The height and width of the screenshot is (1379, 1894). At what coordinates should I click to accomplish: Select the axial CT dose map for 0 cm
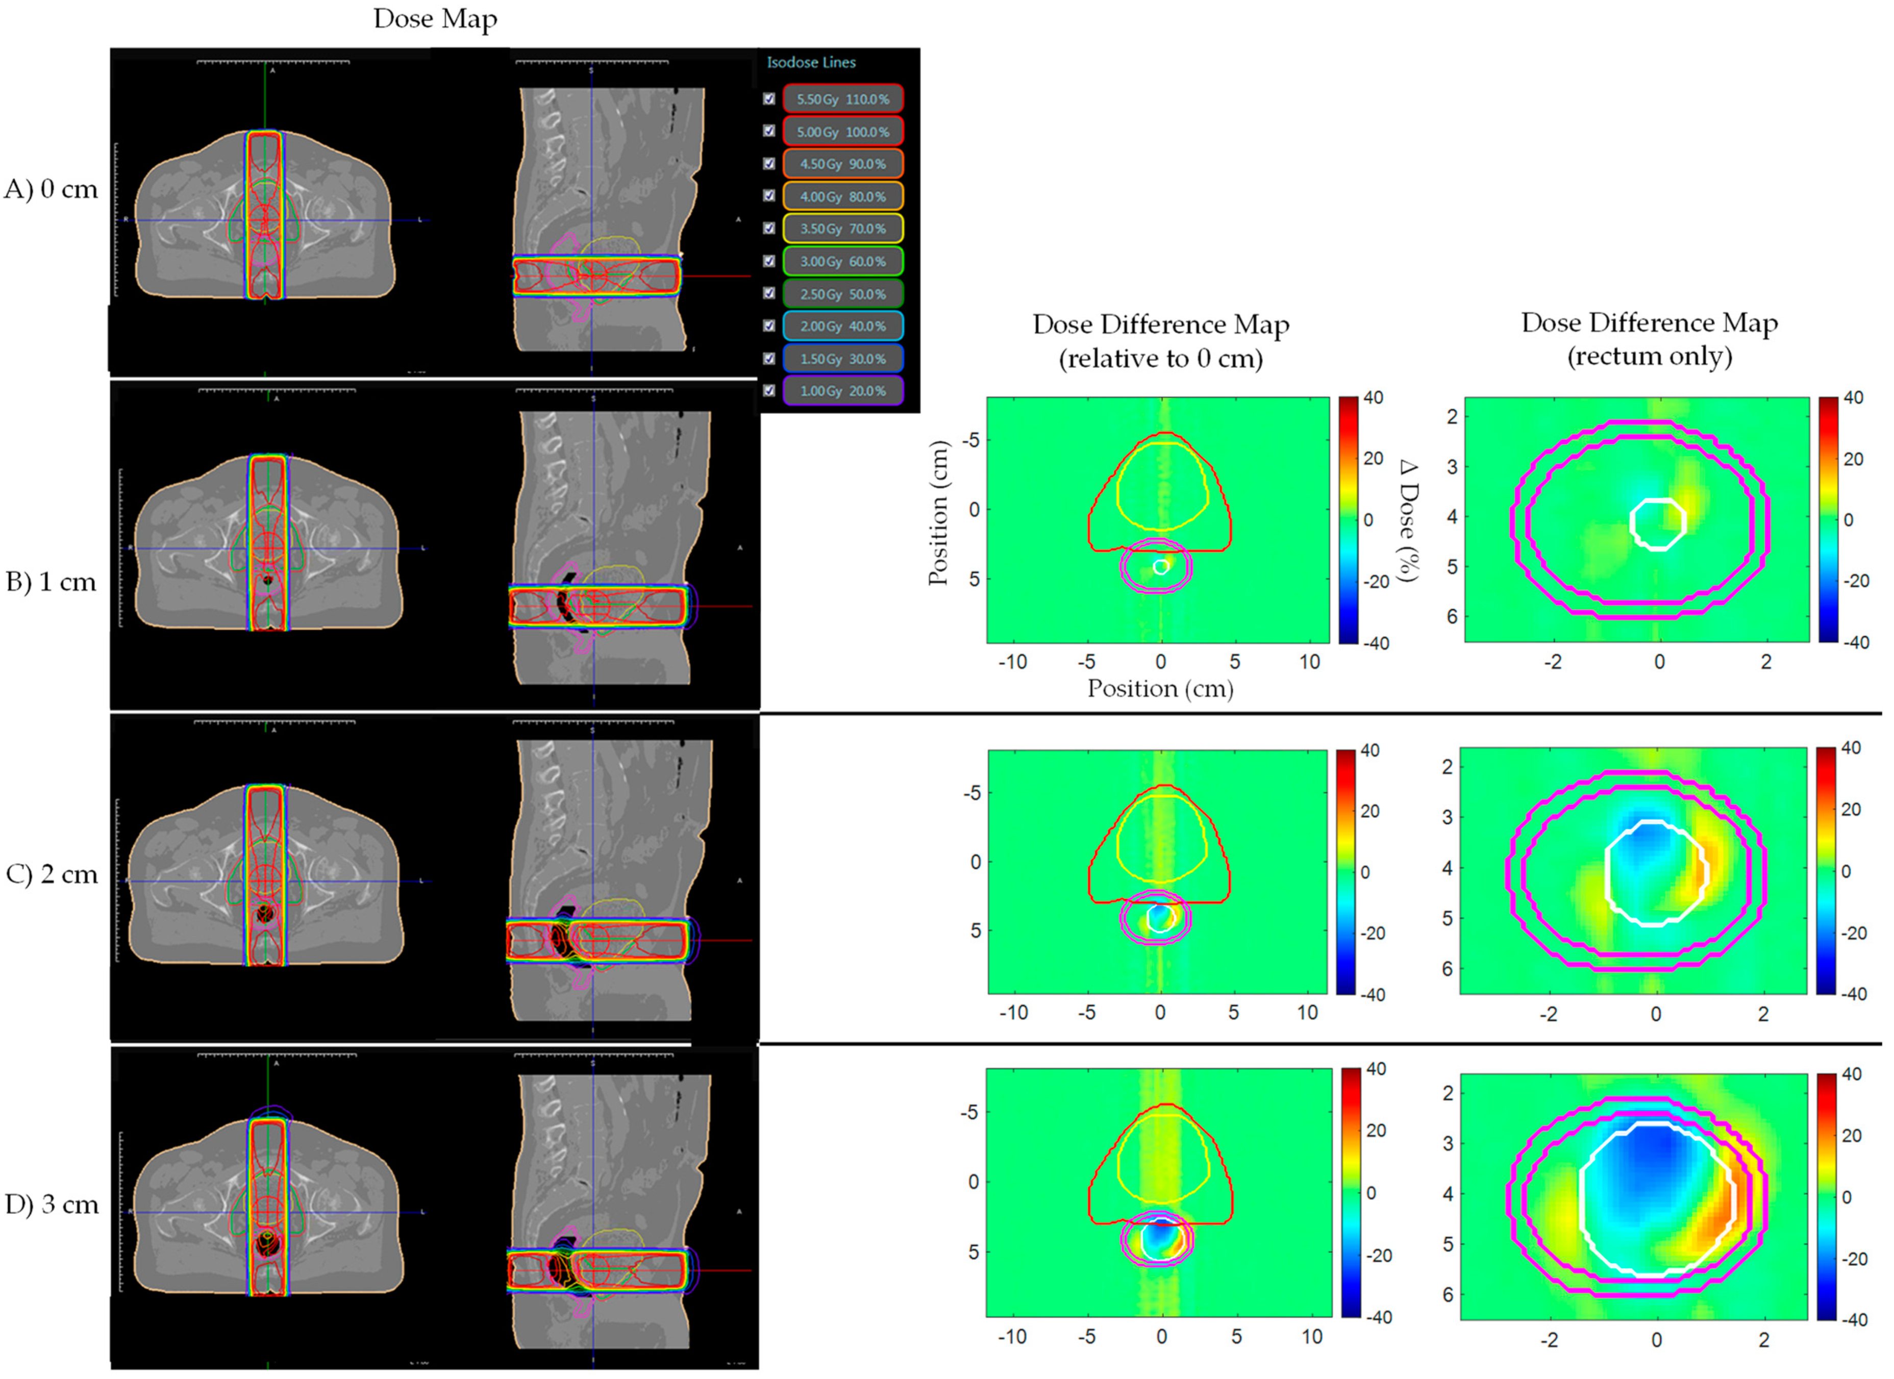click(x=265, y=215)
